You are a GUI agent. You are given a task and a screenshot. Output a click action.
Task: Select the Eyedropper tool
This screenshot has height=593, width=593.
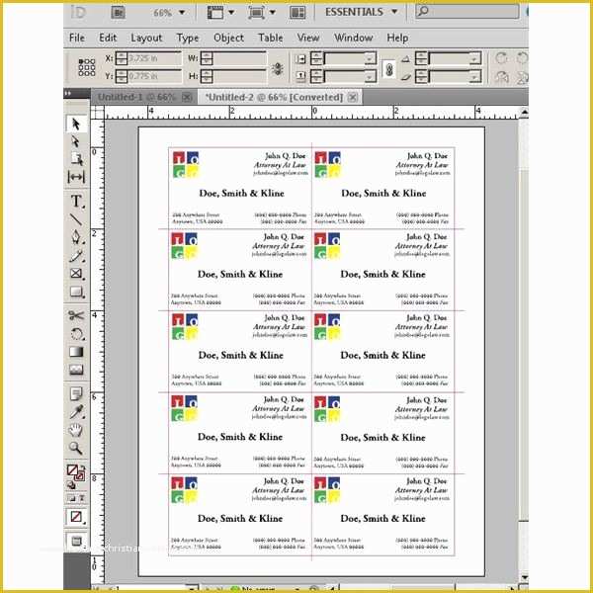coord(76,412)
